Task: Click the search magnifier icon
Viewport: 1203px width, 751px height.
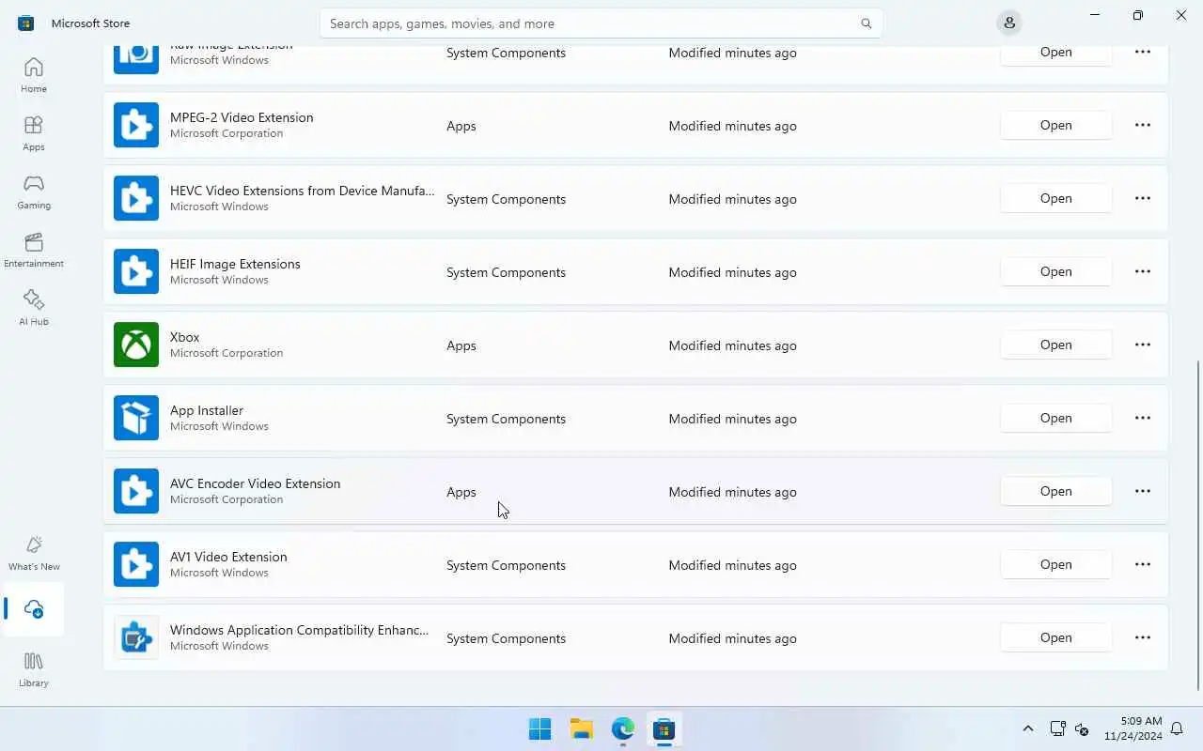Action: (x=866, y=23)
